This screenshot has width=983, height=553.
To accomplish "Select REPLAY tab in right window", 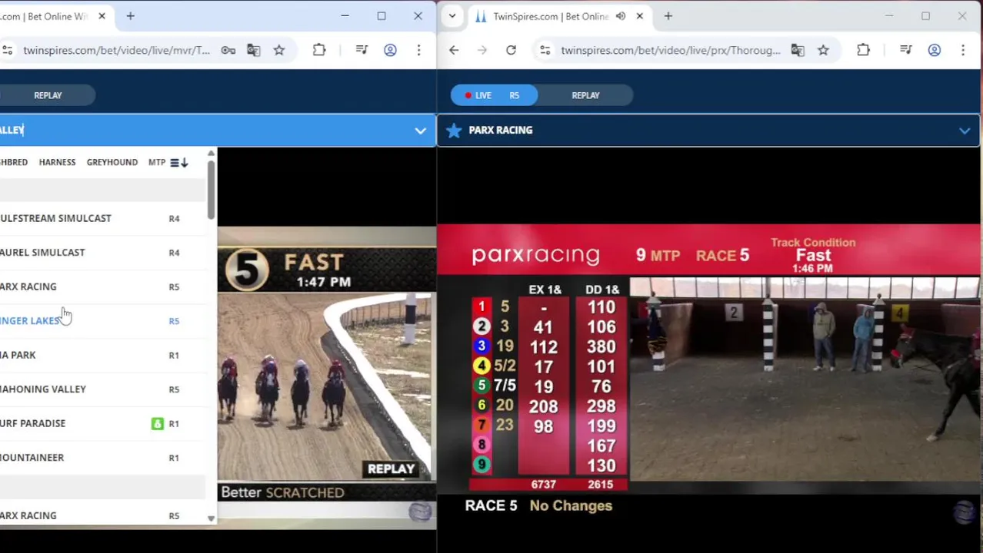I will click(x=585, y=95).
